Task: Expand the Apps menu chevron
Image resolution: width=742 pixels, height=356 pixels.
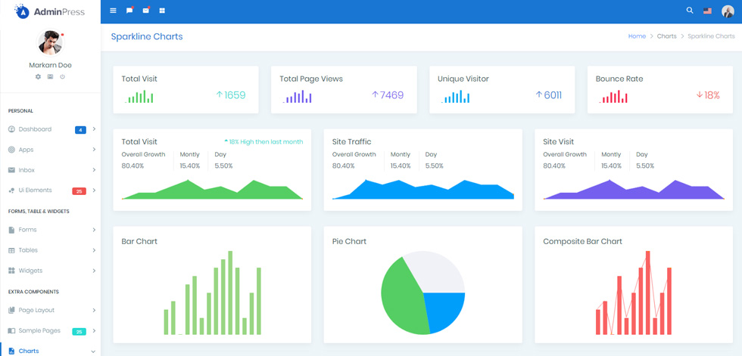Action: (x=94, y=149)
